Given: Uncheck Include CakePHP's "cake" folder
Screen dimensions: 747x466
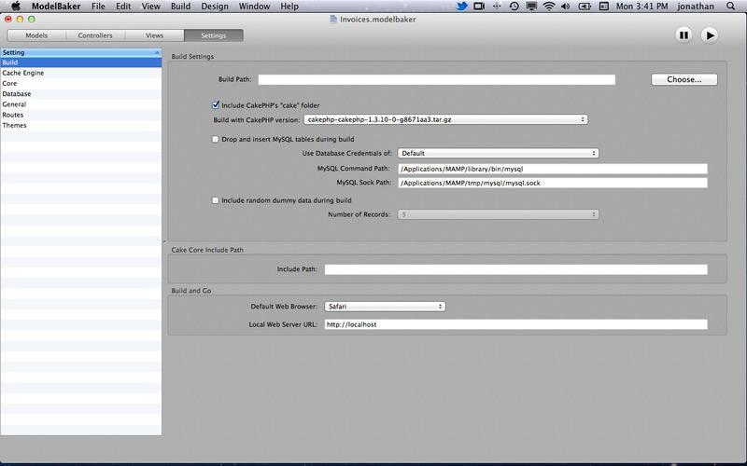Looking at the screenshot, I should click(216, 105).
